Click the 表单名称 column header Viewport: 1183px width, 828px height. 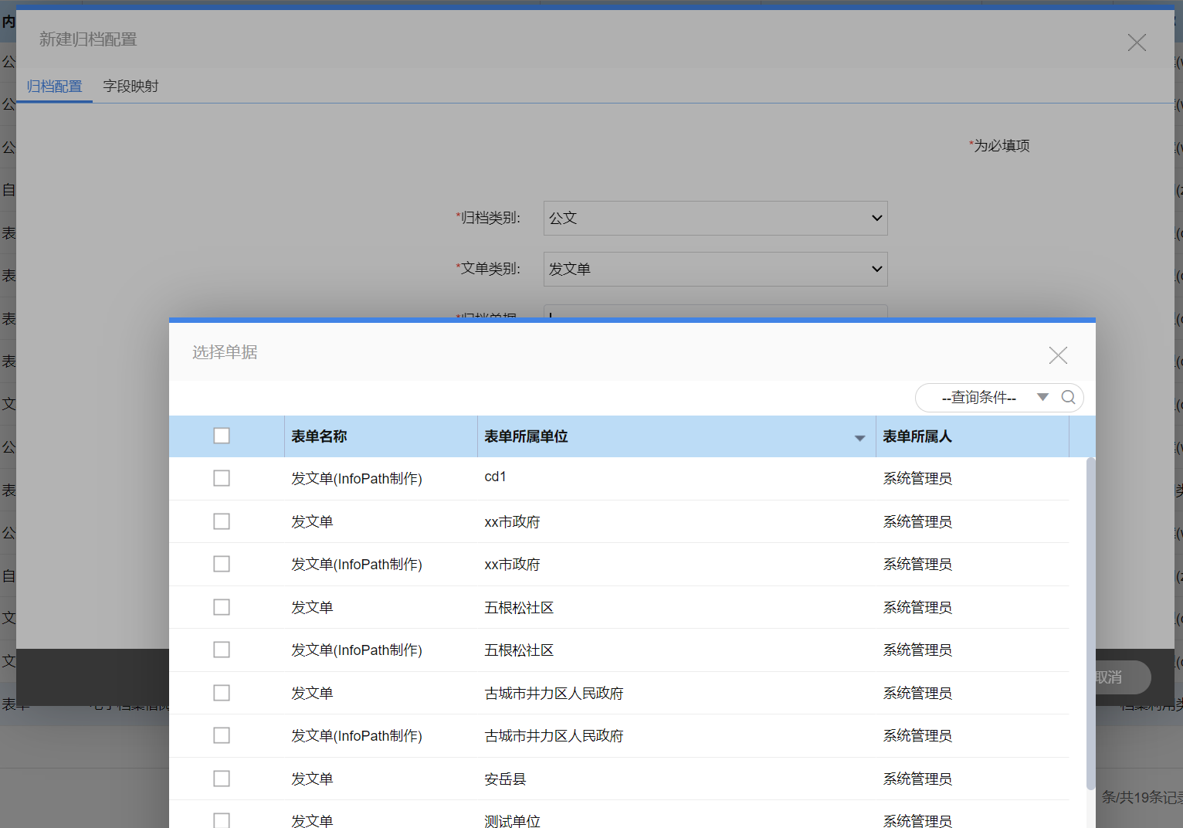tap(319, 436)
